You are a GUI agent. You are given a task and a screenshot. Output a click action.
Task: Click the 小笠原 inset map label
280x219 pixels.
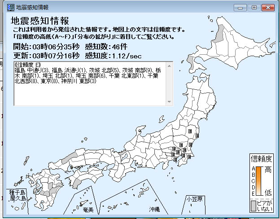195,199
